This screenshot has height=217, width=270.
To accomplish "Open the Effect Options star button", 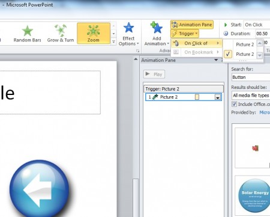I will click(x=128, y=34).
